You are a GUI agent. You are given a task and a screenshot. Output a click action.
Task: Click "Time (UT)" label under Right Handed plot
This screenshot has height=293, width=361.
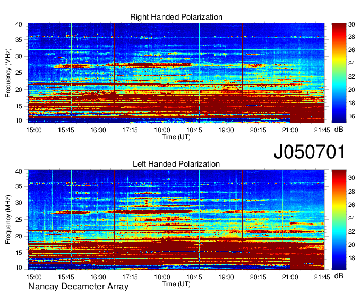(176, 137)
